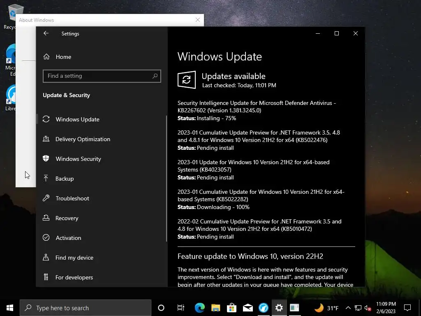This screenshot has height=316, width=421.
Task: Open Recovery settings
Action: coord(67,218)
